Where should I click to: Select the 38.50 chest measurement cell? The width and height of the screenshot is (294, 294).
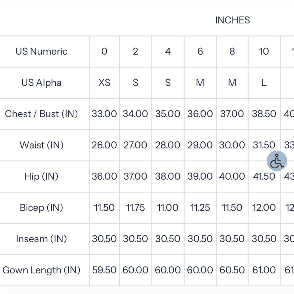264,114
